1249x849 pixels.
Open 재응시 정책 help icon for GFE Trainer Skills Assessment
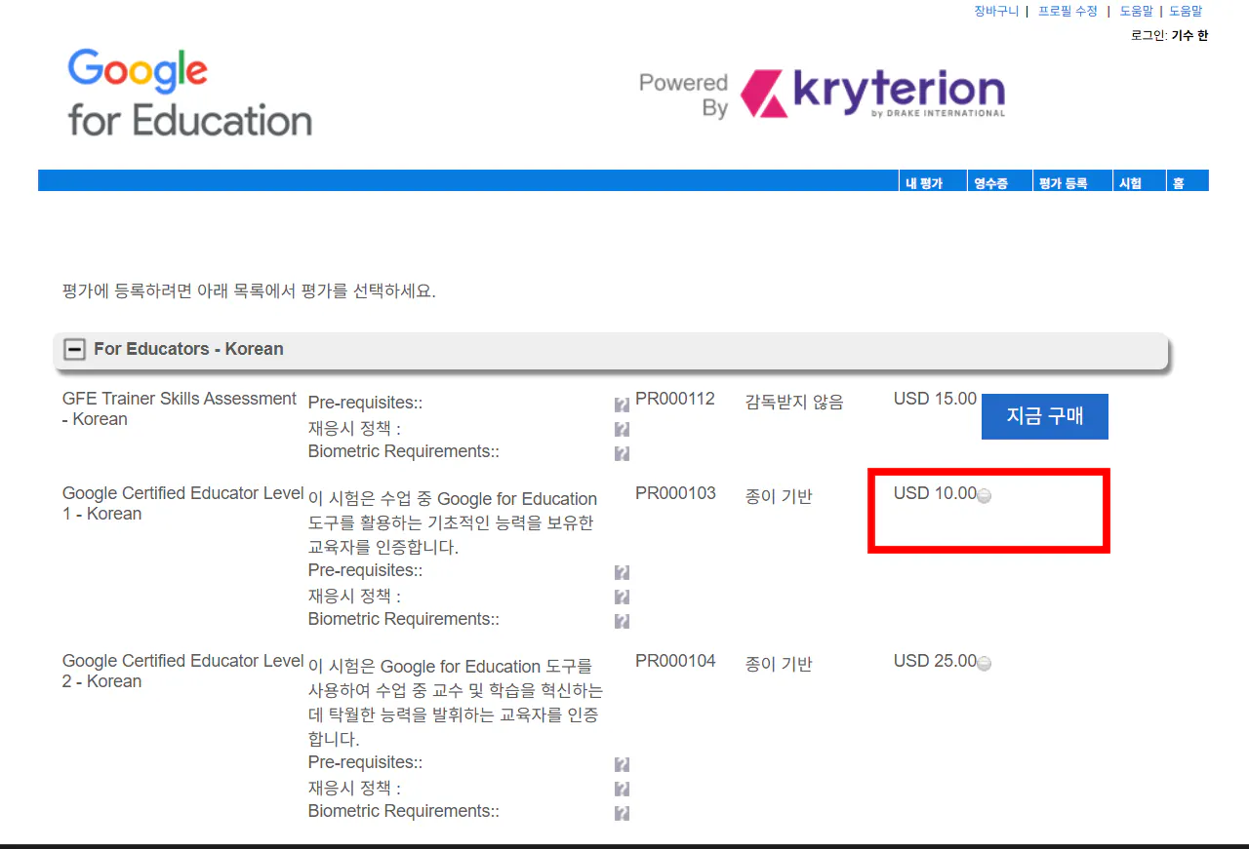[x=622, y=430]
